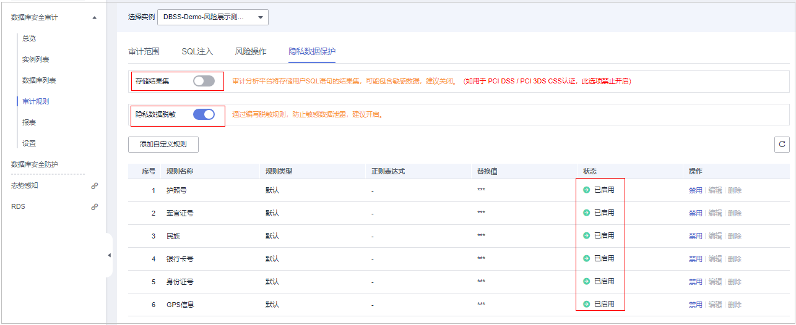Image resolution: width=796 pixels, height=325 pixels.
Task: Open 报表 in the sidebar menu
Action: [x=29, y=122]
